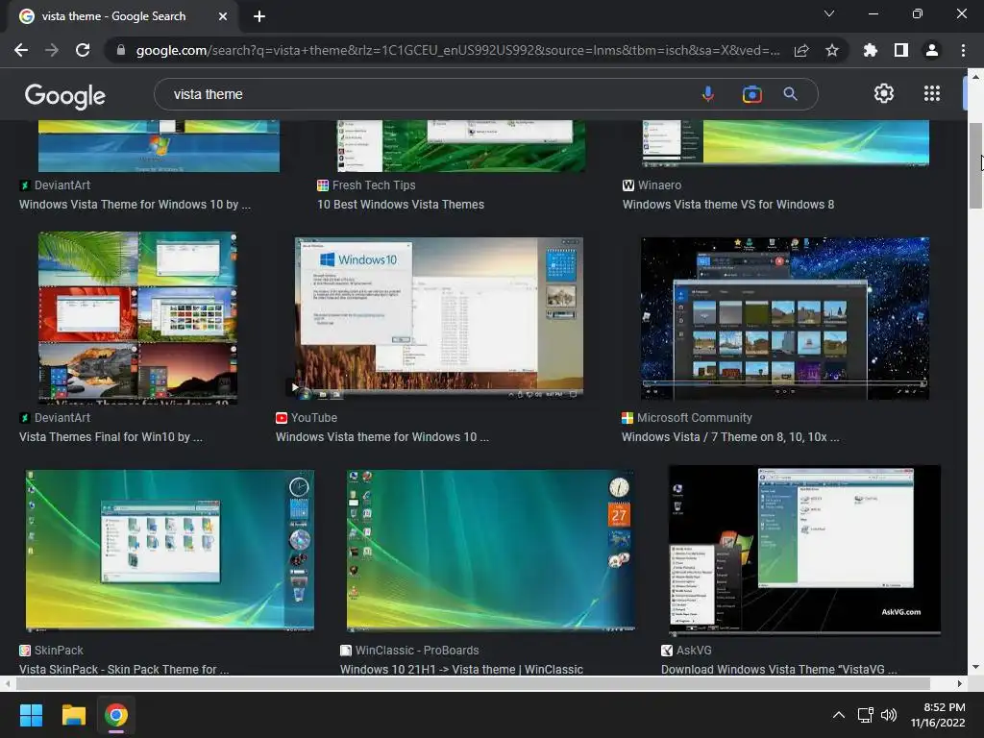Open the SkinPack Vista desktop thumbnail
The width and height of the screenshot is (984, 738).
pyautogui.click(x=169, y=550)
